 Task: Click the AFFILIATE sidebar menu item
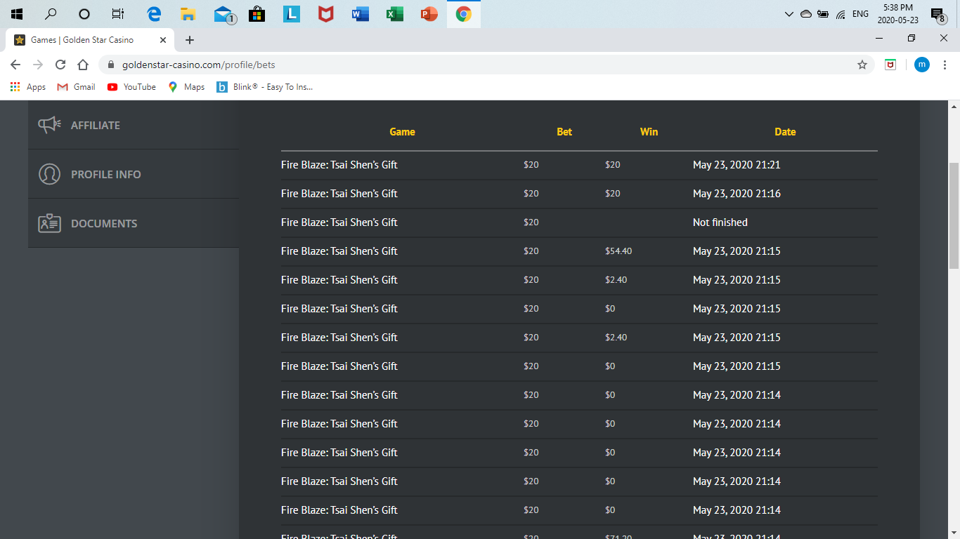tap(134, 125)
